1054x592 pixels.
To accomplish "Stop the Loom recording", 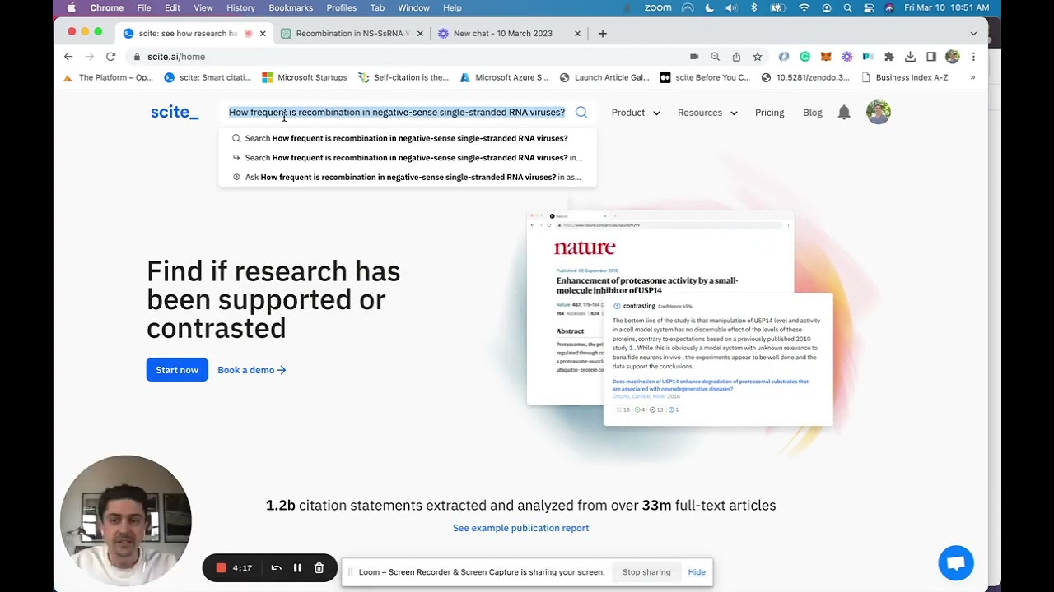I will (221, 568).
